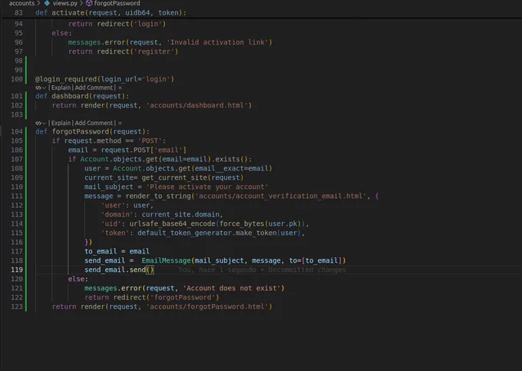Click 'accounts/dashboard.html' string on line 102
The width and height of the screenshot is (522, 371).
[x=197, y=105]
